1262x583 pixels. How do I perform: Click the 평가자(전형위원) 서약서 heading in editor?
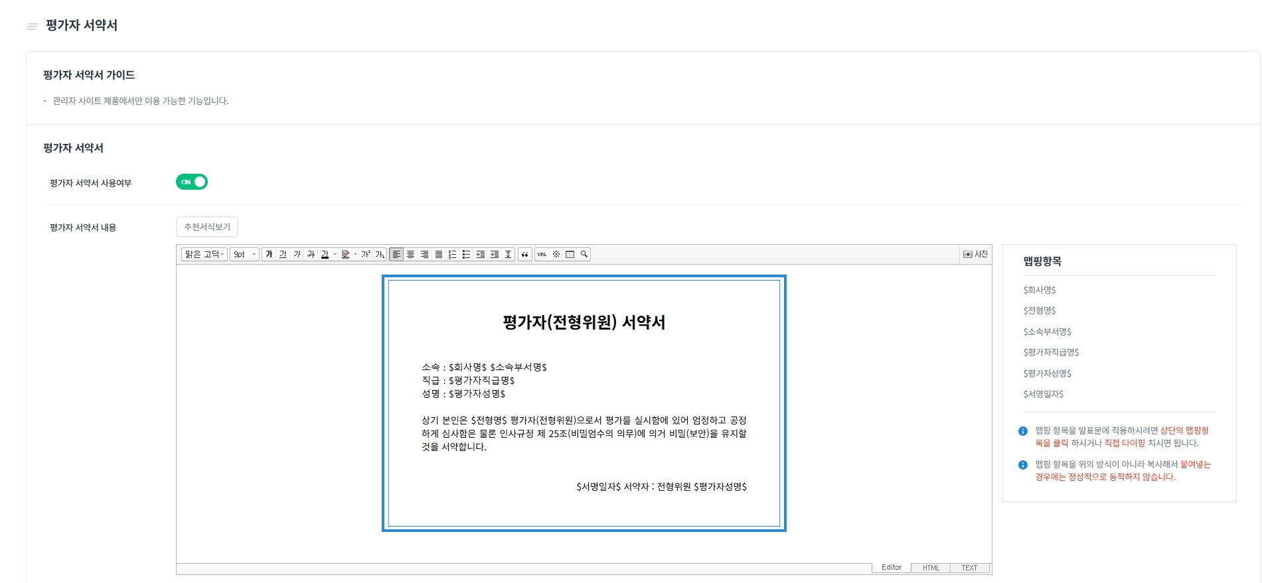[584, 322]
